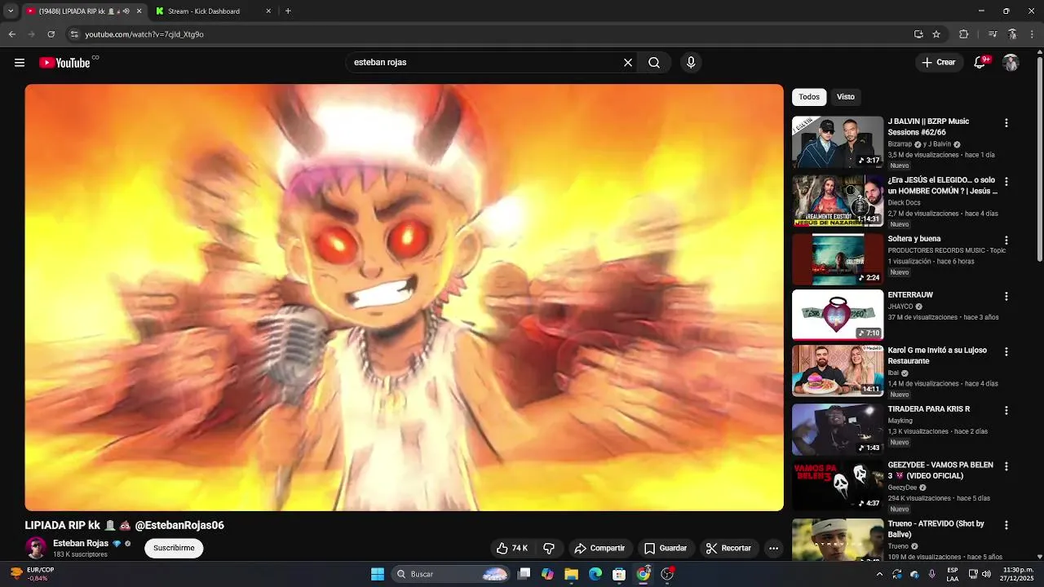Open options for Era JESÚS el ELEGIDO video
Screen dimensions: 1044x587
click(x=1006, y=182)
